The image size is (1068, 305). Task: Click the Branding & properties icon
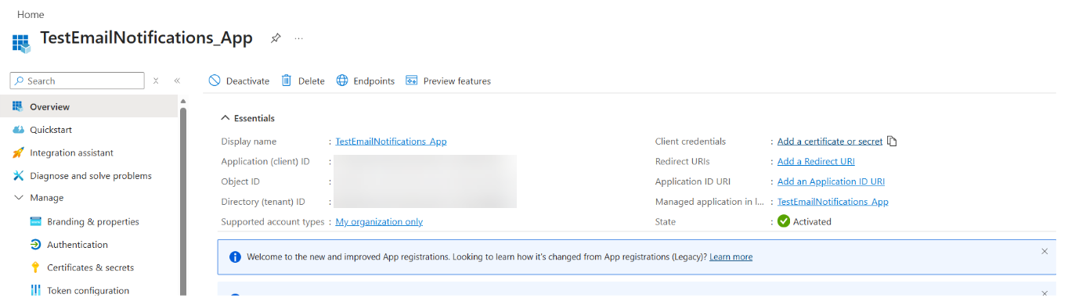[x=35, y=221]
